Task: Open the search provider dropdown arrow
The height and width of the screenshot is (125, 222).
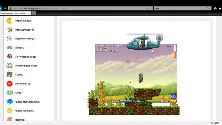Action: (209, 8)
